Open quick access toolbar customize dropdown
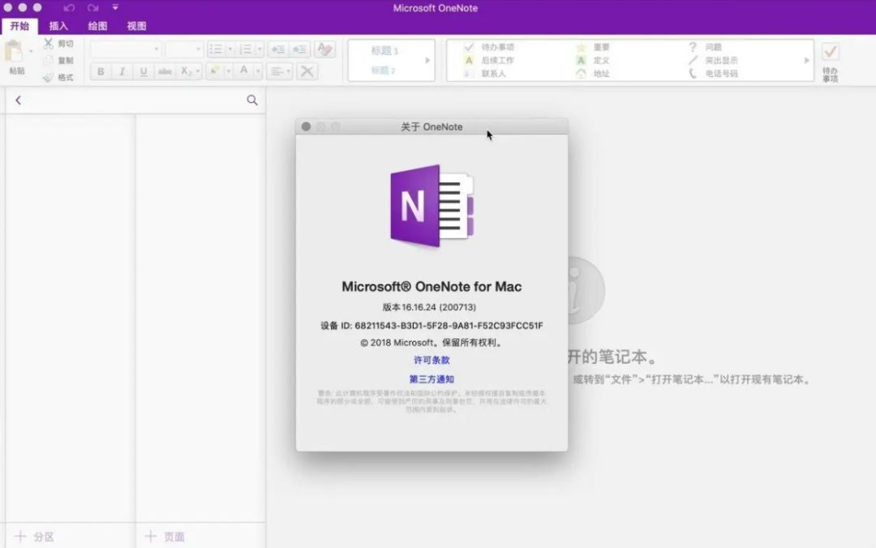The image size is (876, 548). pos(115,7)
